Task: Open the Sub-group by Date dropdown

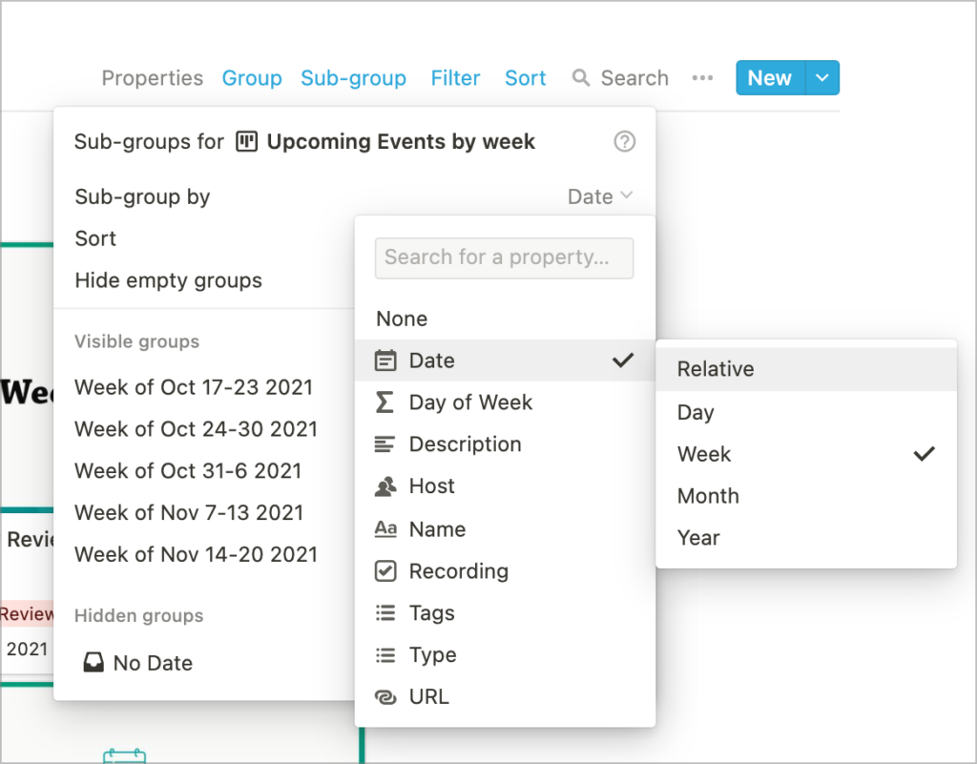Action: coord(600,196)
